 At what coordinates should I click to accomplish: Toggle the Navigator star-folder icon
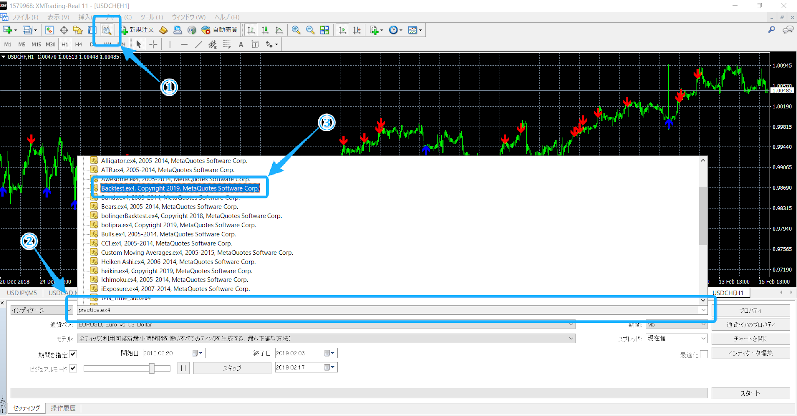[x=78, y=30]
